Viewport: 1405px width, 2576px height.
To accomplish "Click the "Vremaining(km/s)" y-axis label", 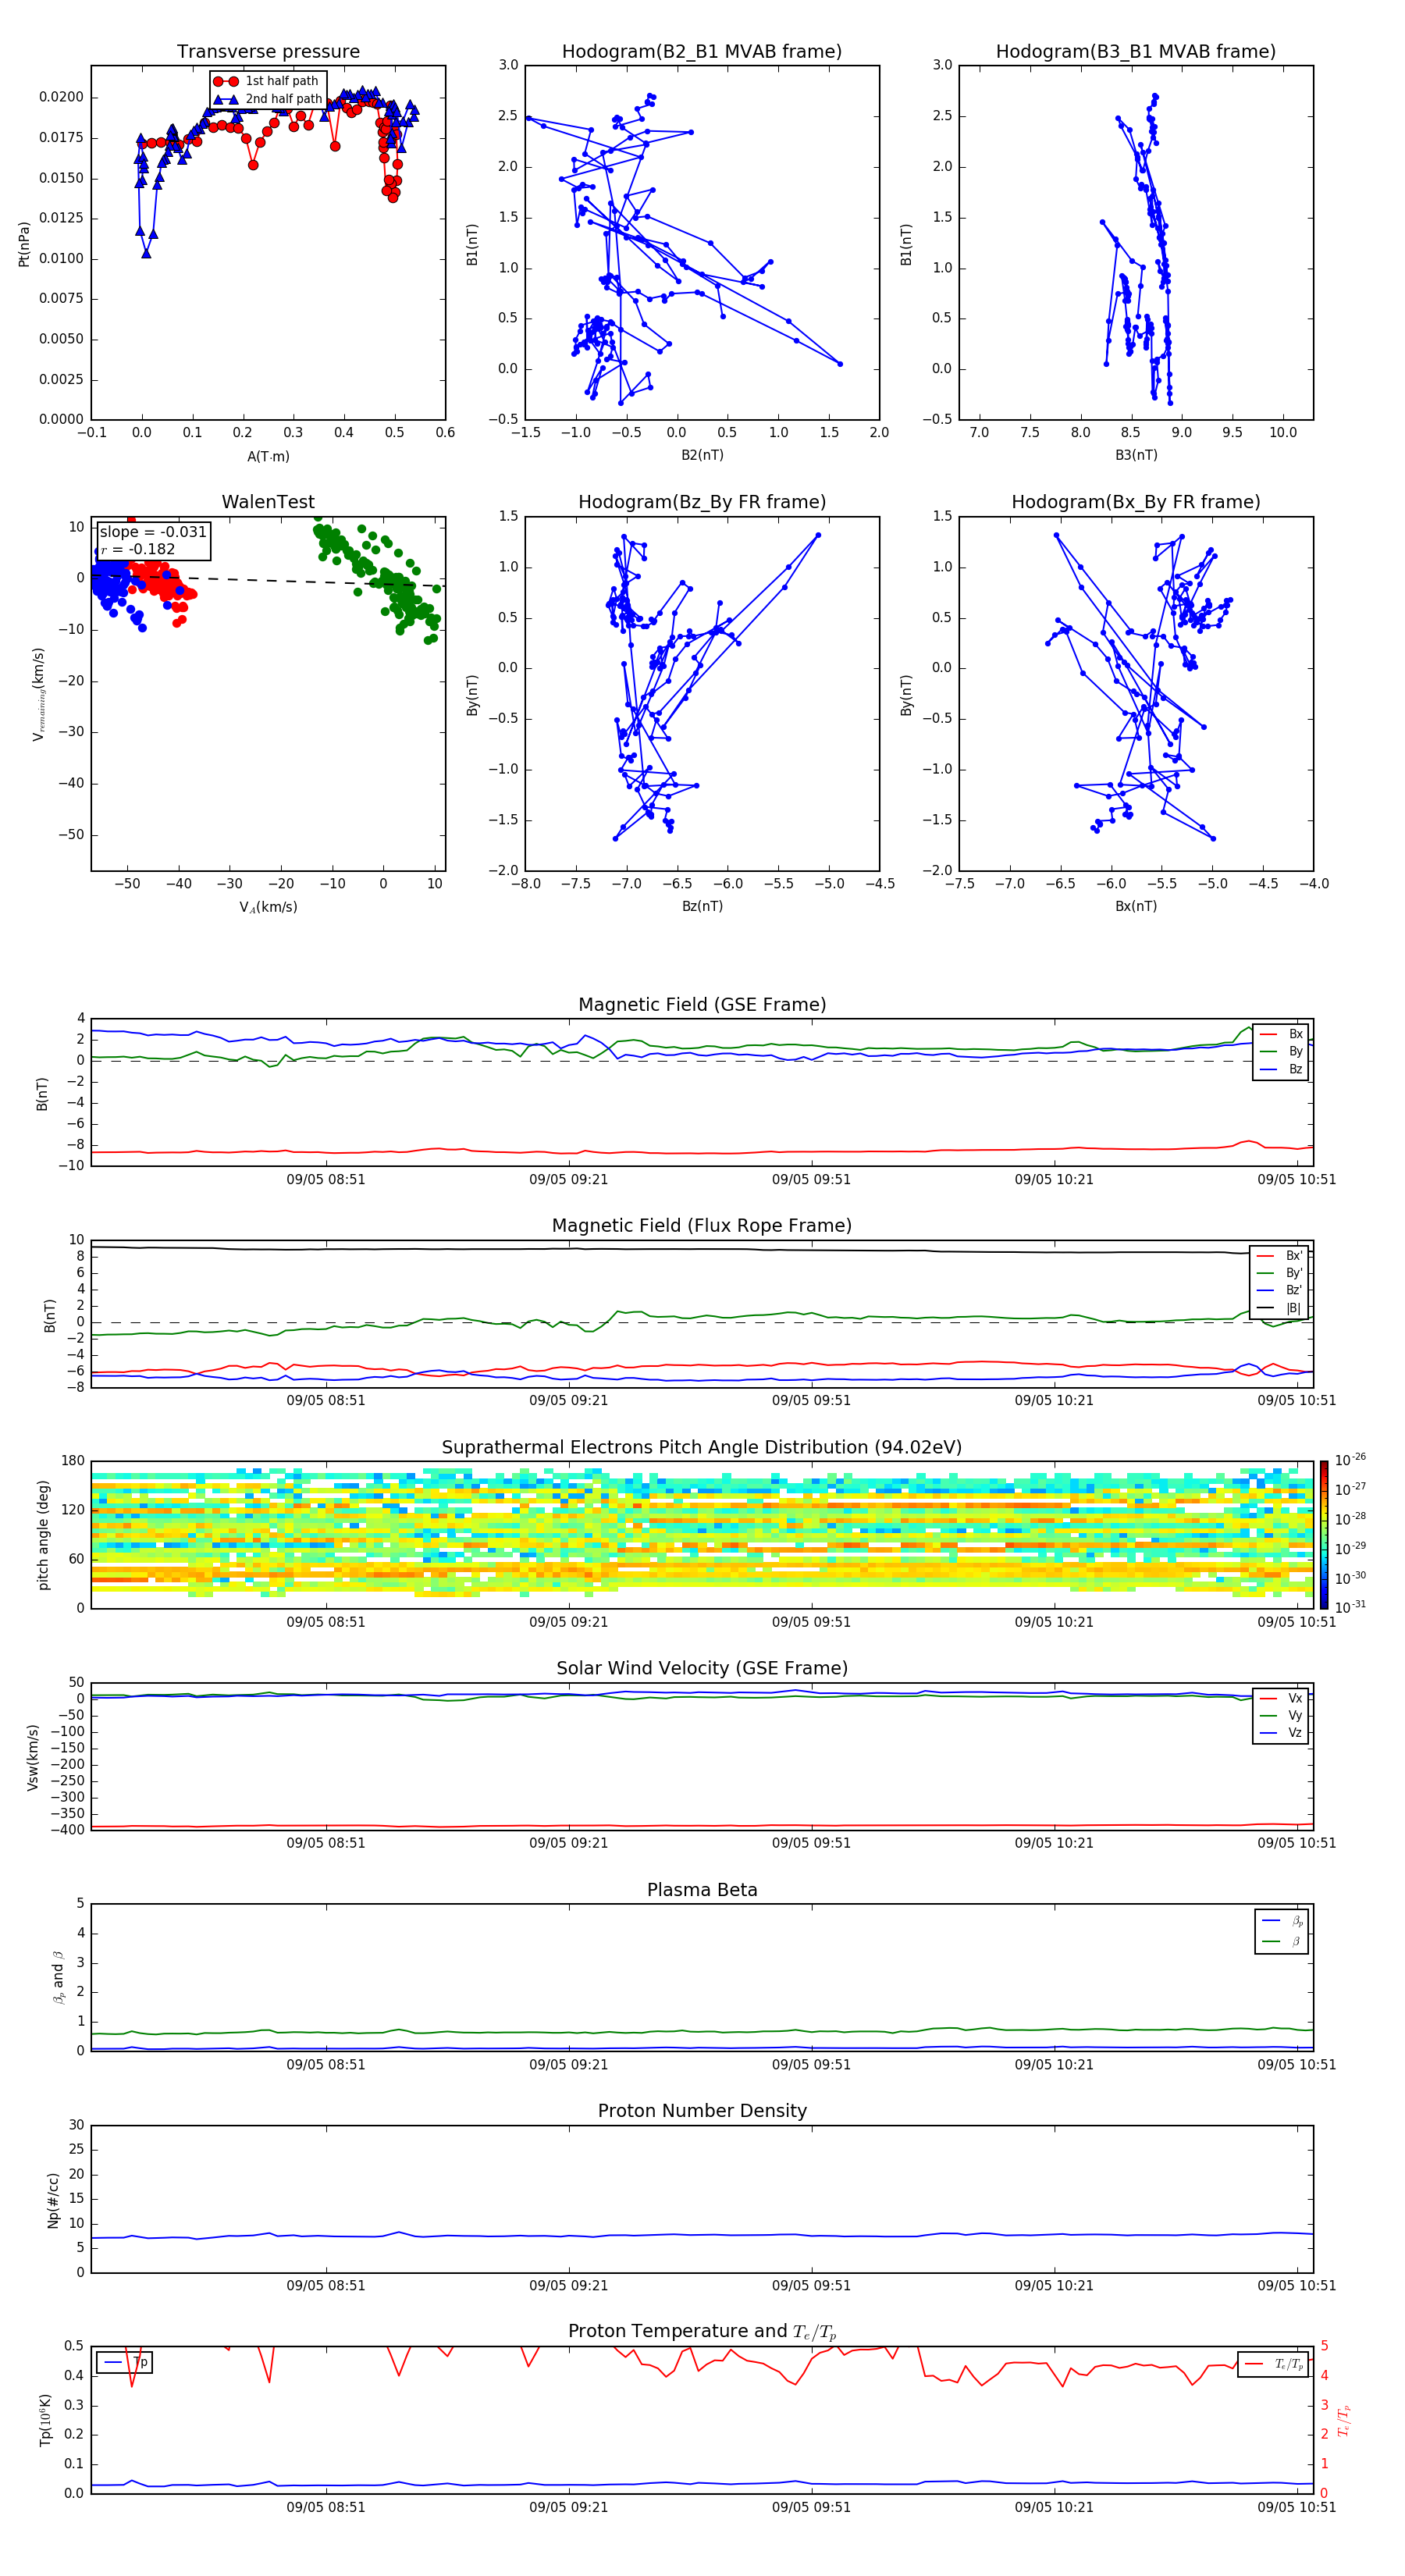I will [x=38, y=694].
